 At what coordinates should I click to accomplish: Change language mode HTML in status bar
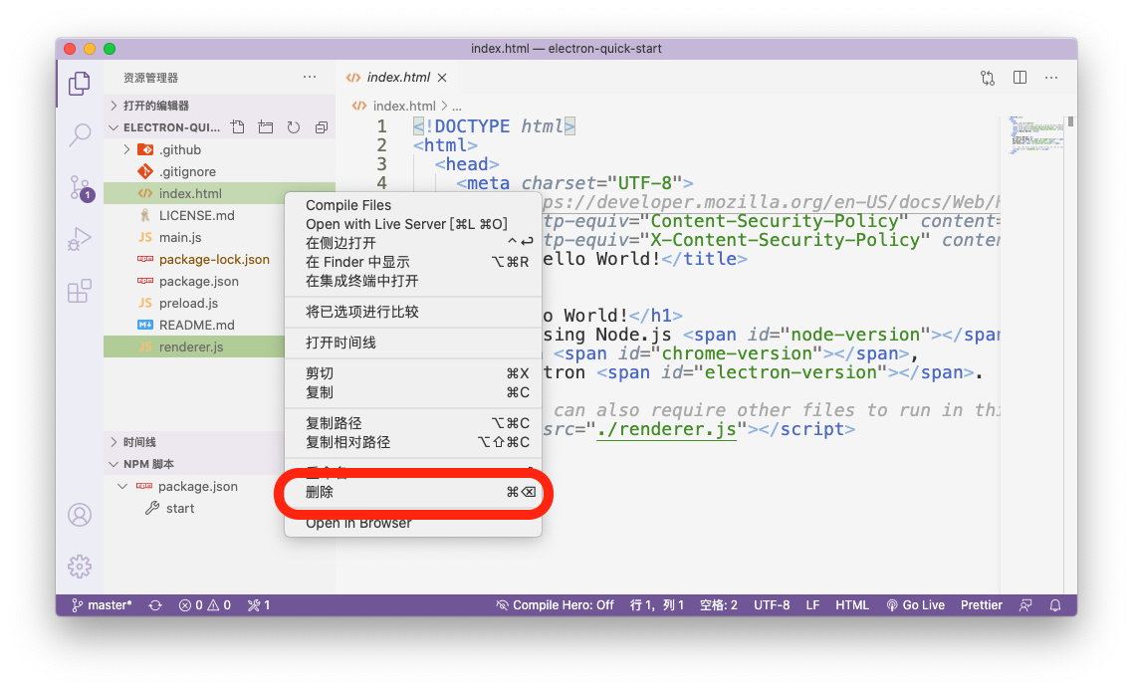pyautogui.click(x=852, y=605)
